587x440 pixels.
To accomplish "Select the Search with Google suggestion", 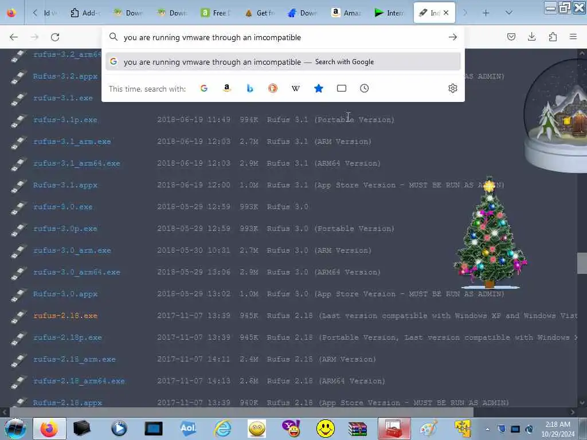I will pyautogui.click(x=283, y=62).
